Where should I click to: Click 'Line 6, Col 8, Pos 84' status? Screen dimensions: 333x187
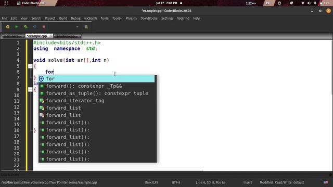coord(210,182)
